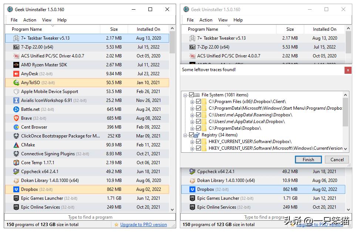Open Action menu in left window
Image resolution: width=356 pixels, height=232 pixels.
point(30,20)
